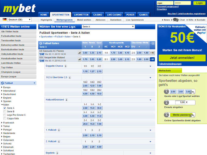
Task: Click Passwort vergessen? link
Action: pyautogui.click(x=168, y=6)
